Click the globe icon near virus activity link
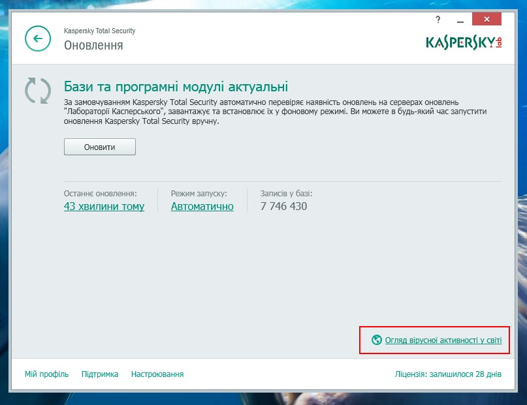Screen dimensions: 527x405 pos(377,340)
